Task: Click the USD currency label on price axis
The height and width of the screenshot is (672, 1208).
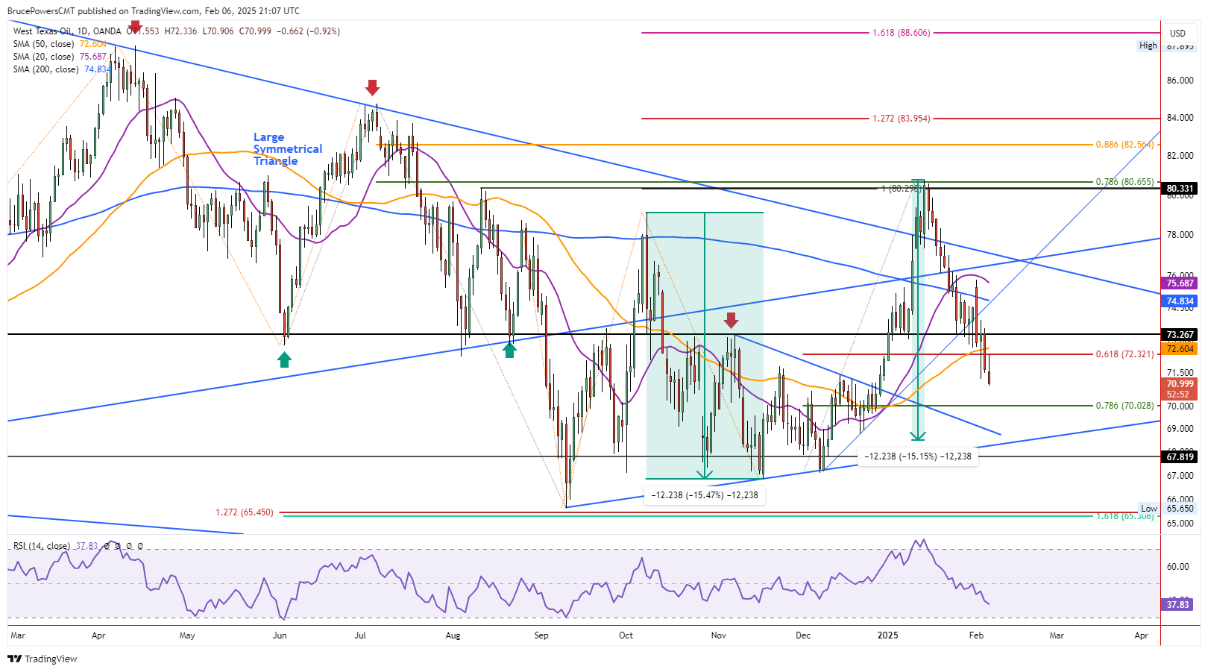Action: [x=1177, y=33]
